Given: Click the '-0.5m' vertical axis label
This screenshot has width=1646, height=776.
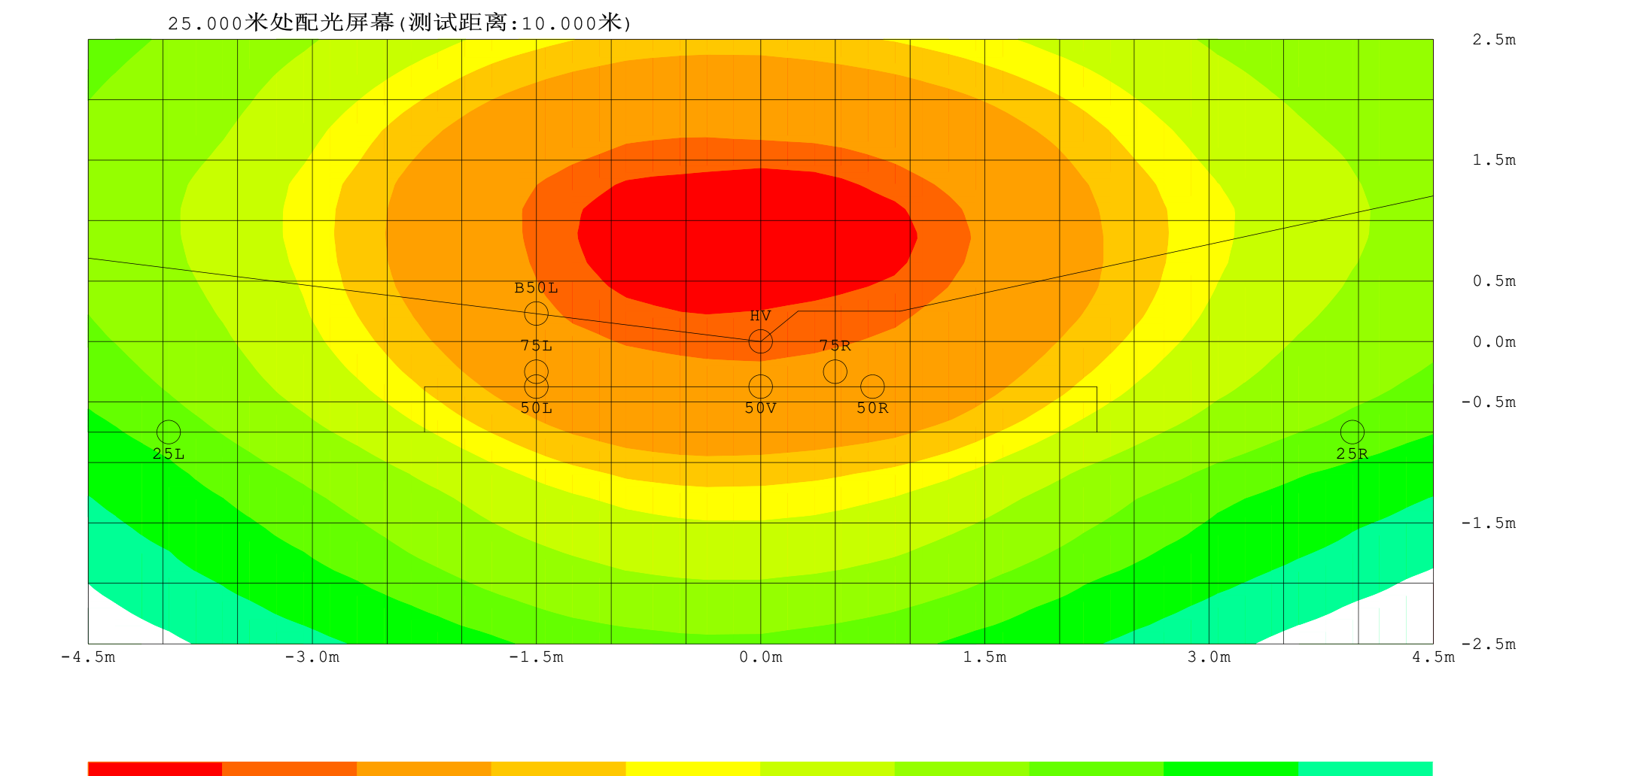Looking at the screenshot, I should (1488, 402).
